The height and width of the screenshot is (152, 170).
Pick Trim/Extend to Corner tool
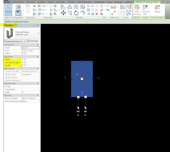[x=83, y=13]
